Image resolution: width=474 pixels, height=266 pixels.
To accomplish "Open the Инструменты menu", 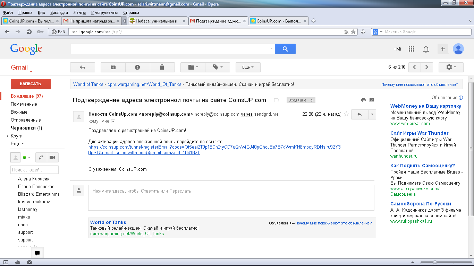I will tap(104, 12).
